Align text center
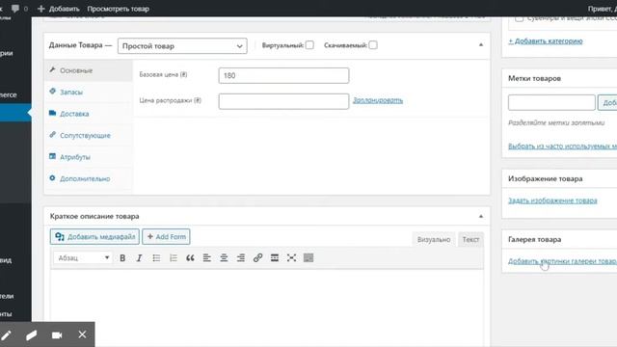The image size is (617, 347). click(x=224, y=258)
